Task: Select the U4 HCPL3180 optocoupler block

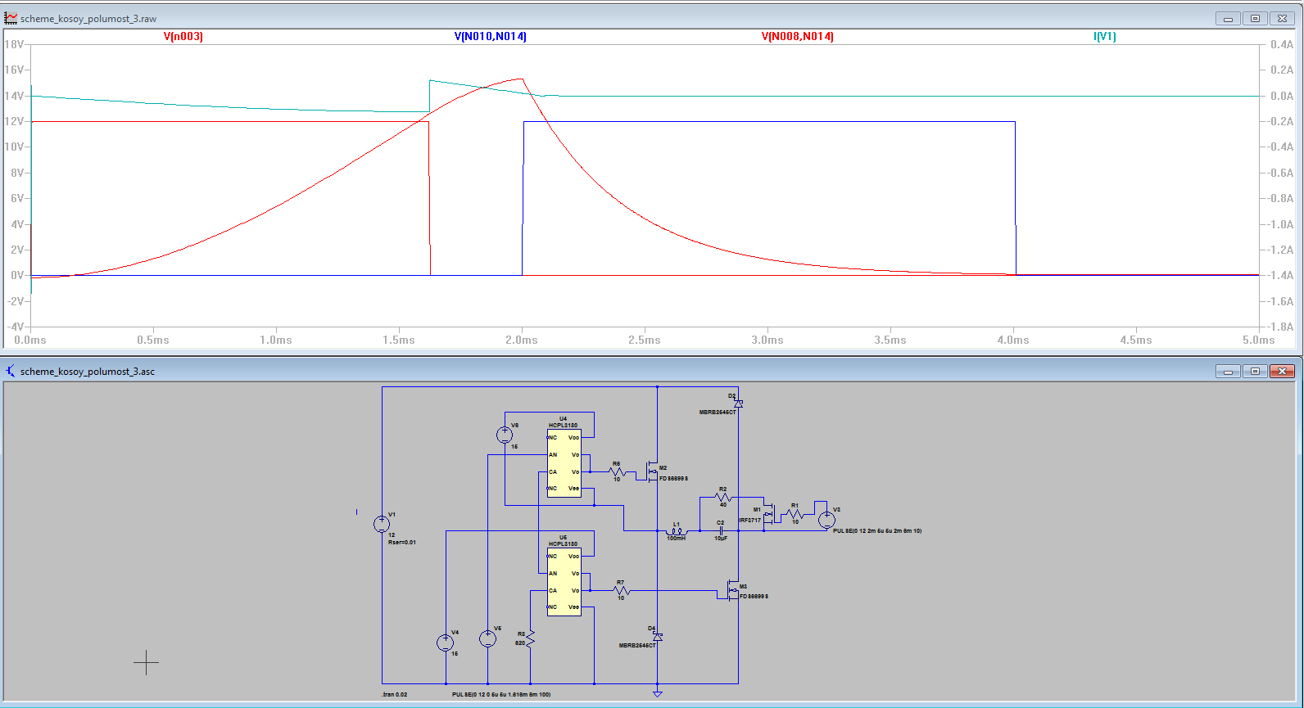Action: pos(564,462)
